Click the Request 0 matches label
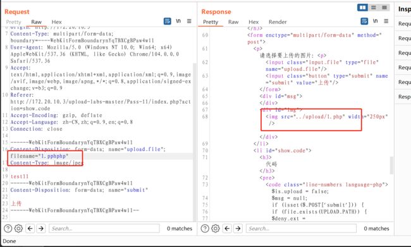Image resolution: width=411 pixels, height=247 pixels. pyautogui.click(x=180, y=229)
